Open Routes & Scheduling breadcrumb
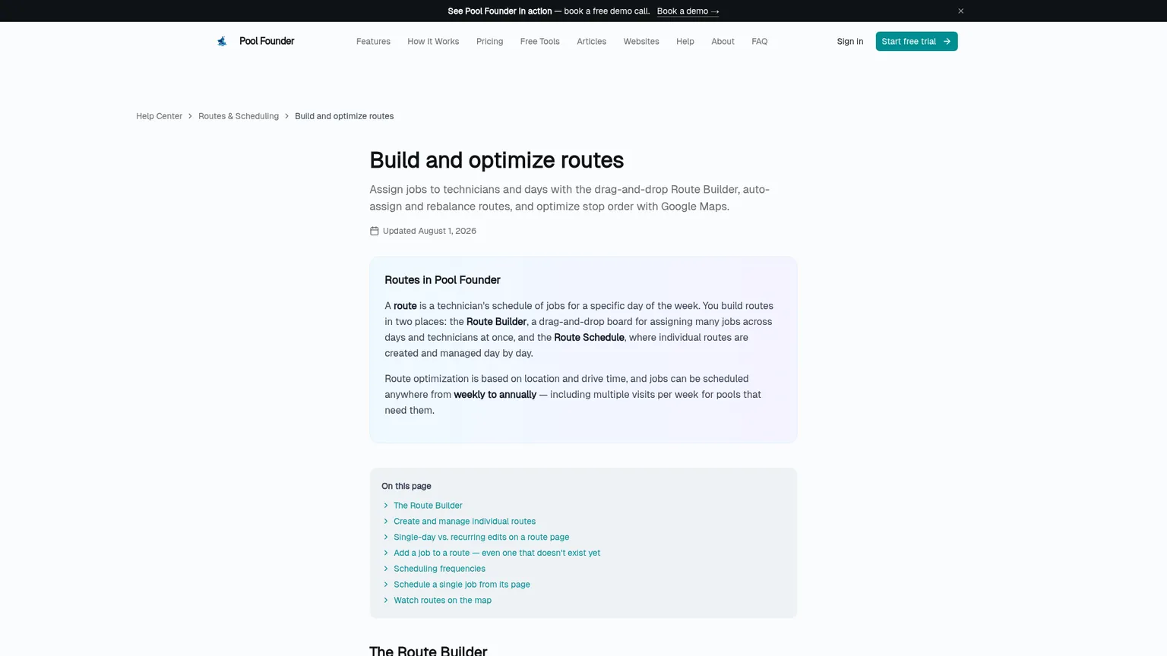The width and height of the screenshot is (1167, 656). [239, 116]
